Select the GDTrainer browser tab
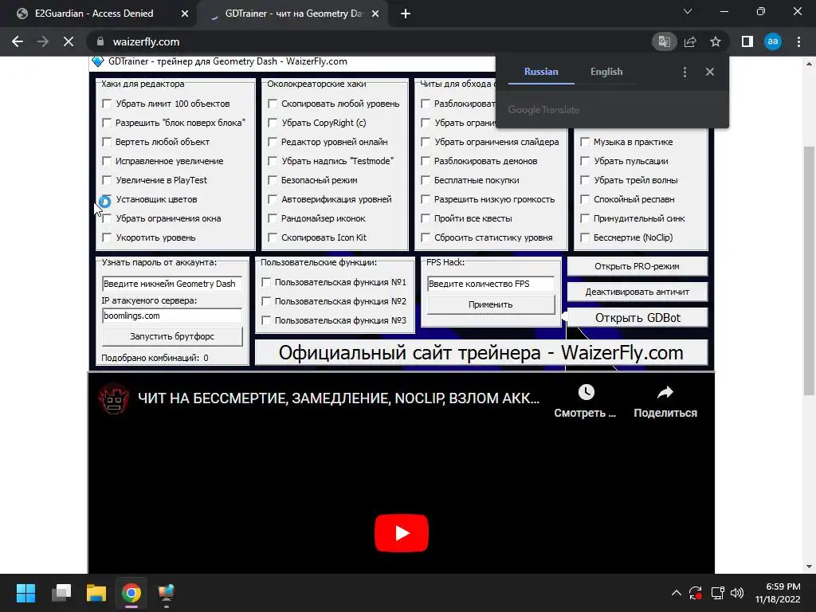 pos(293,14)
